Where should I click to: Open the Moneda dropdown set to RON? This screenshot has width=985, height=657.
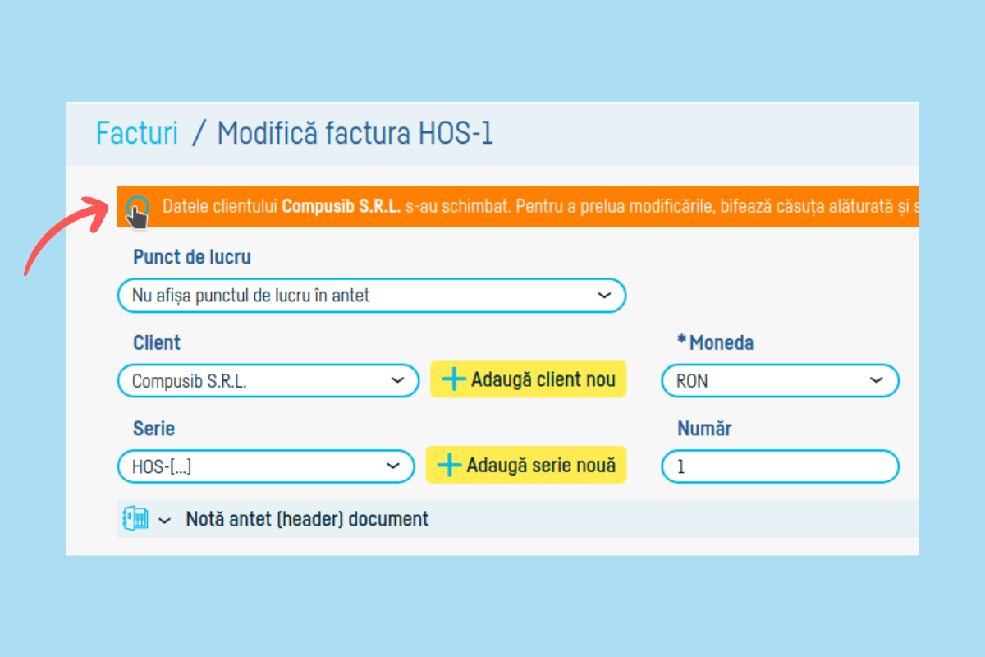(x=779, y=381)
